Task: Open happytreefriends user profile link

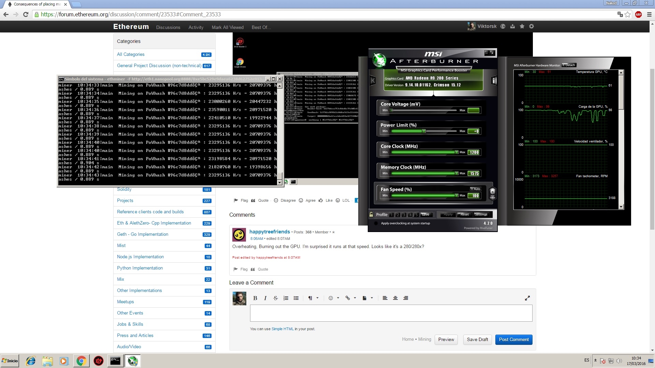Action: [x=270, y=232]
